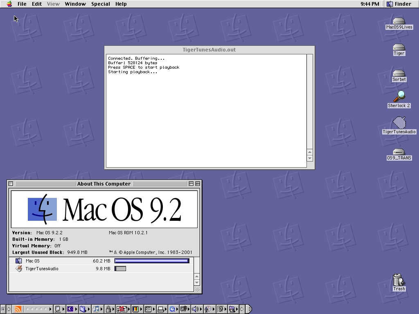
Task: Open the Energy Saver moon module
Action: click(x=72, y=309)
